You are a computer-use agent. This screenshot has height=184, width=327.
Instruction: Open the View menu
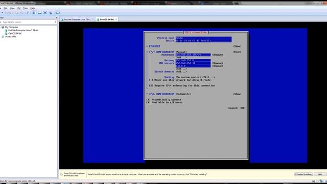pyautogui.click(x=12, y=8)
